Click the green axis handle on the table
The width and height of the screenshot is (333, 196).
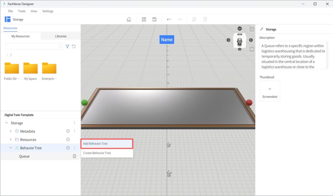coord(84,102)
